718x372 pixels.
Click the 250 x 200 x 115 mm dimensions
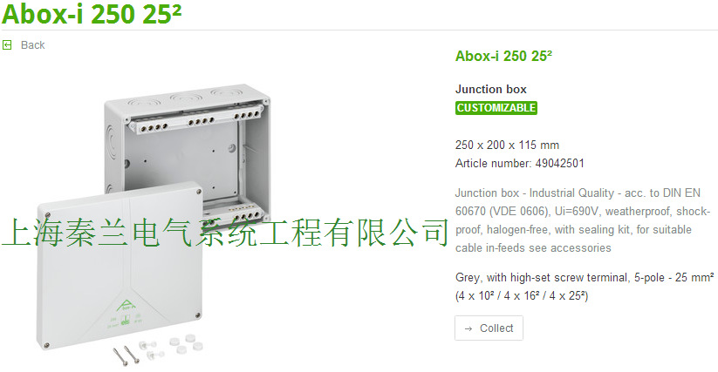(507, 145)
